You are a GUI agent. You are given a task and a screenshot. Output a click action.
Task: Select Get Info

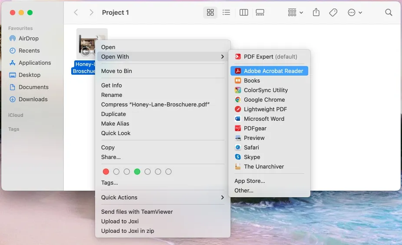pyautogui.click(x=162, y=86)
